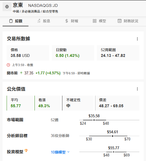This screenshot has height=161, width=146.
Task: Click the 京東 company name heading
Action: coord(18,5)
